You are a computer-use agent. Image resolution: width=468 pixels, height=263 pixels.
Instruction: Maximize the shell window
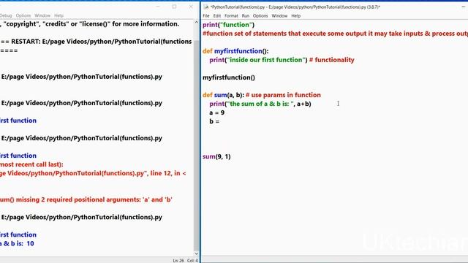pyautogui.click(x=174, y=7)
